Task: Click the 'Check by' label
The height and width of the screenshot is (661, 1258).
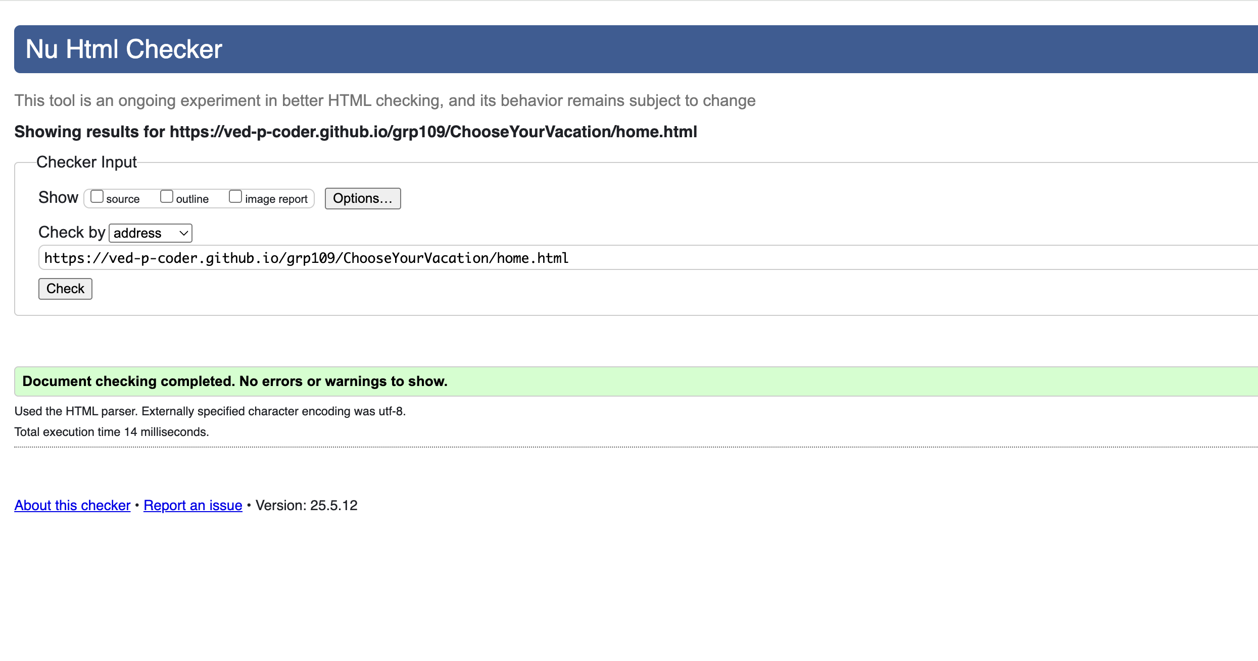Action: [72, 232]
